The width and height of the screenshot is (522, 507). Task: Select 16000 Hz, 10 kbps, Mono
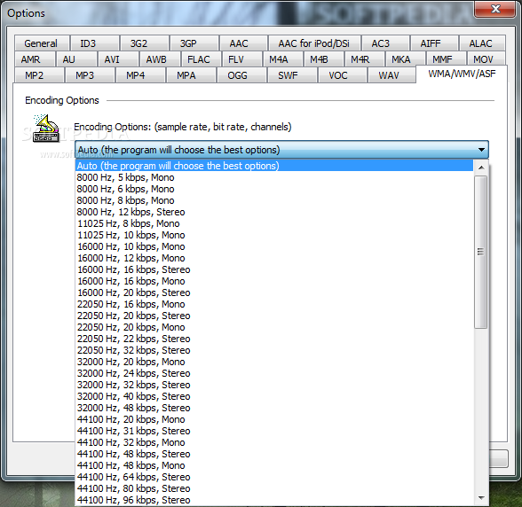[x=274, y=246]
